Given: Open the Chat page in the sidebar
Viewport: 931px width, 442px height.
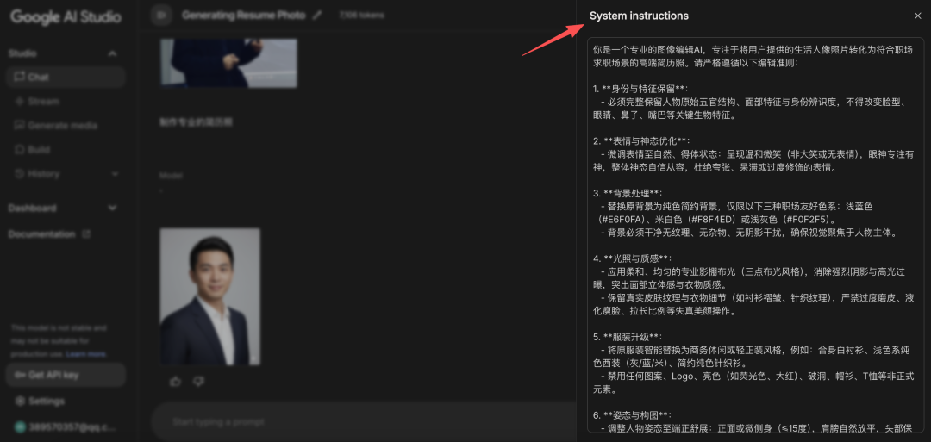Looking at the screenshot, I should click(x=66, y=78).
